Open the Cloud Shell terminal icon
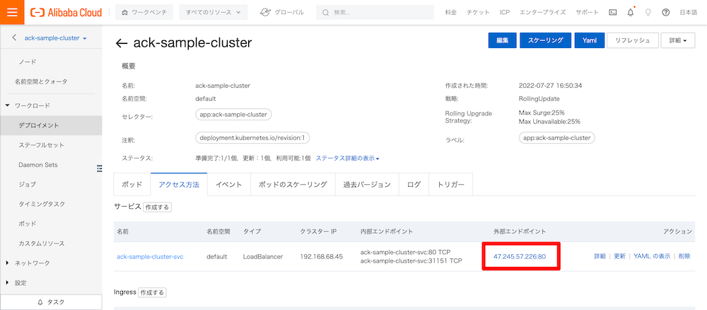The width and height of the screenshot is (707, 310). tap(612, 13)
